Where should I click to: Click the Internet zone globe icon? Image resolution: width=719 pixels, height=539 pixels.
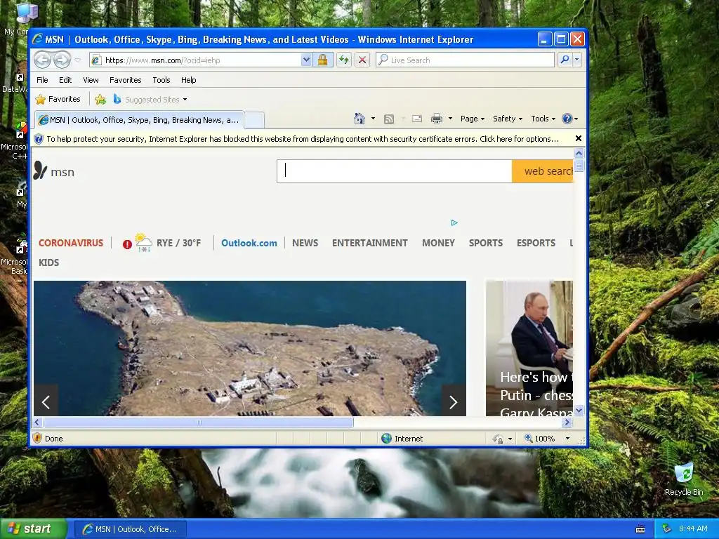(x=387, y=439)
